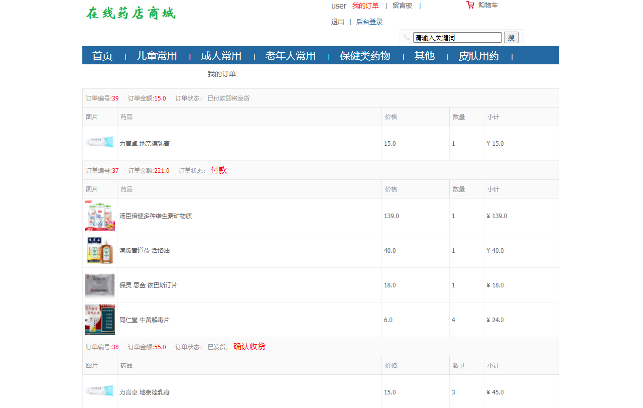Click the phone icon beside the search box
Screen dimensions: 643x408
click(x=406, y=36)
